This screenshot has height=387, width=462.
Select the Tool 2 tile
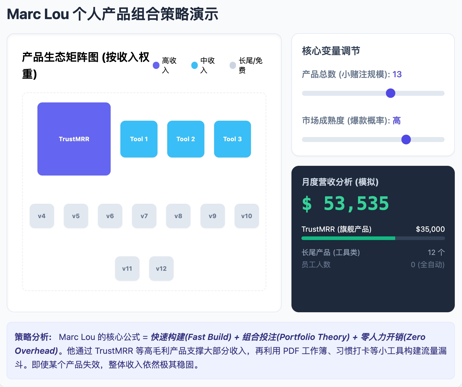pyautogui.click(x=186, y=139)
